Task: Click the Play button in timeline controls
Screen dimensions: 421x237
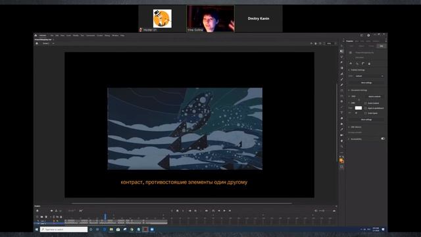Action: tap(224, 211)
